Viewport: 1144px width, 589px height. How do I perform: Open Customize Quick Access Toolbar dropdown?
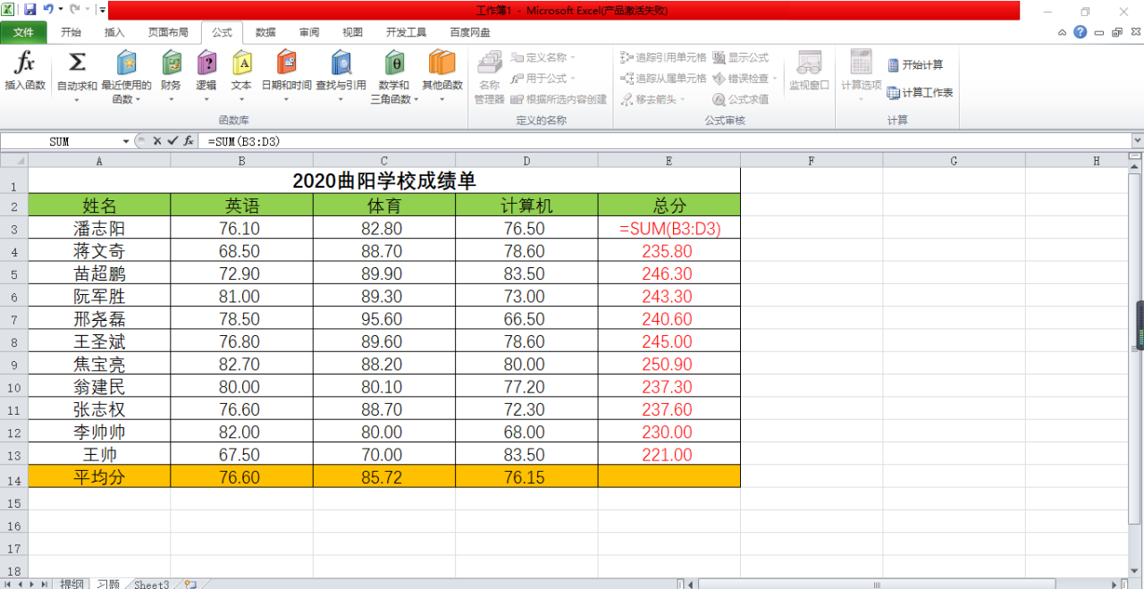point(102,11)
